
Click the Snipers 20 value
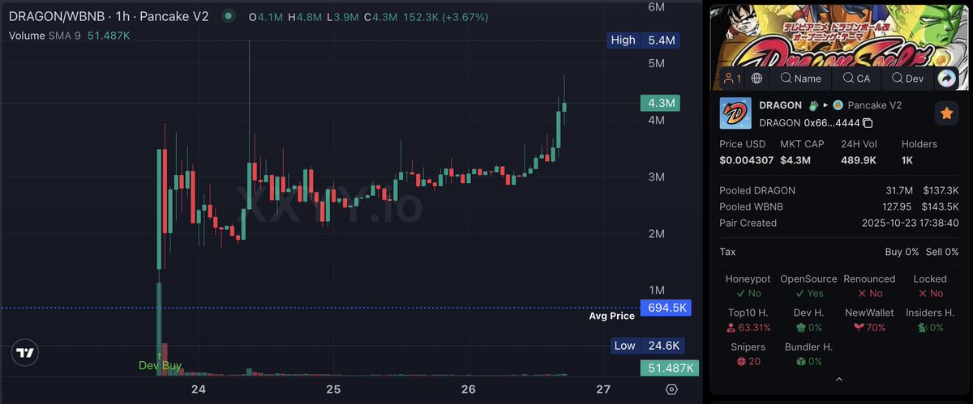(x=754, y=361)
